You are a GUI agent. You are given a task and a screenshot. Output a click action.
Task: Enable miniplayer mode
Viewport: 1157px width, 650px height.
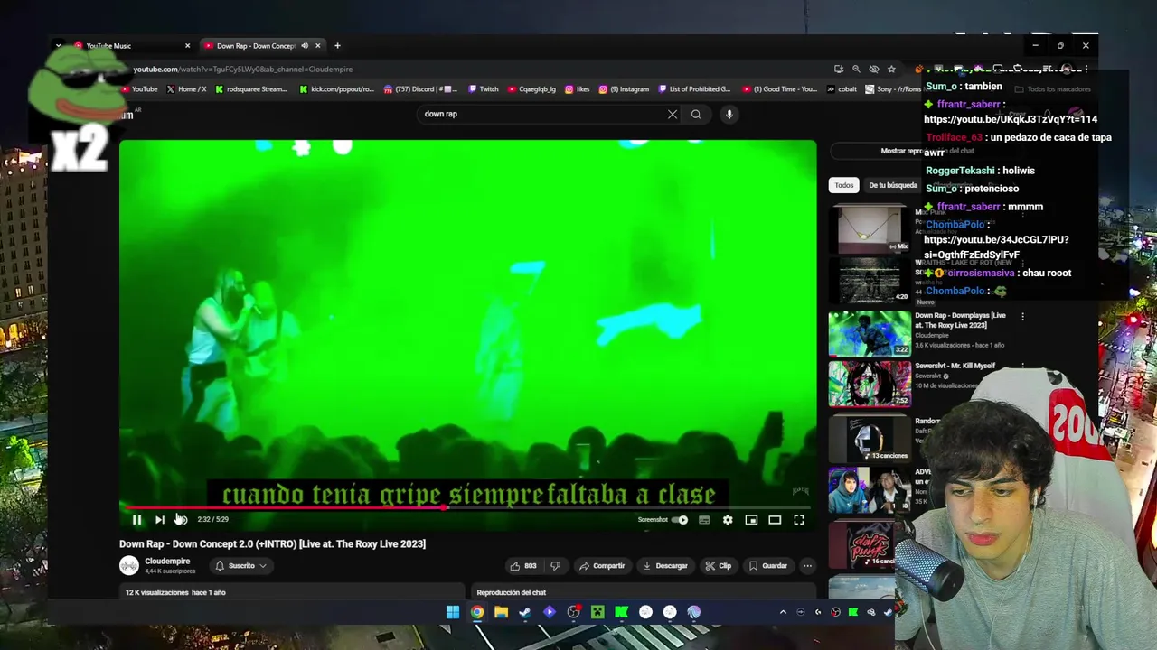pyautogui.click(x=751, y=520)
